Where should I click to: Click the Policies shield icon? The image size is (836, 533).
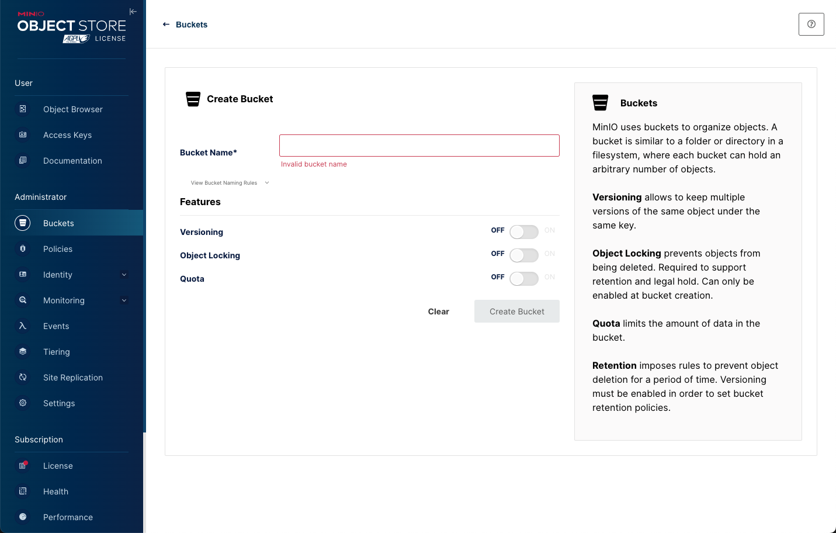pyautogui.click(x=23, y=248)
